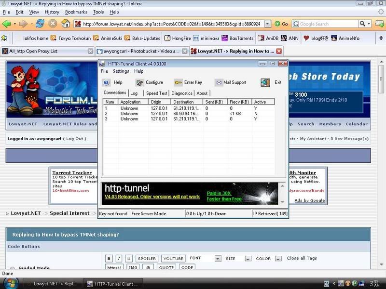This screenshot has height=289, width=386.
Task: Open the BoxTorrents bookmark
Action: (x=237, y=38)
